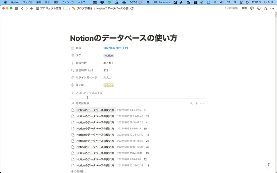Expand the collapsed breadcrumb ellipsis

(x=66, y=8)
